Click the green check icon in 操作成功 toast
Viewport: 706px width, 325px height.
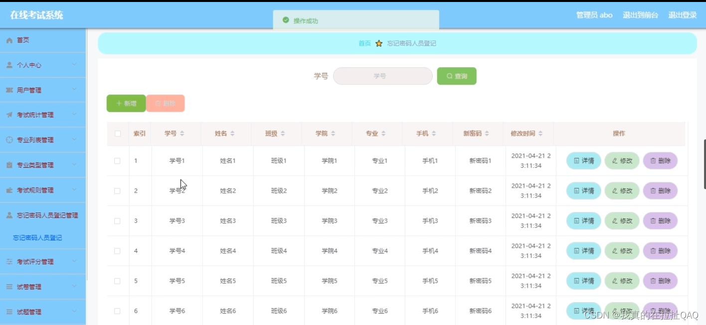[286, 20]
